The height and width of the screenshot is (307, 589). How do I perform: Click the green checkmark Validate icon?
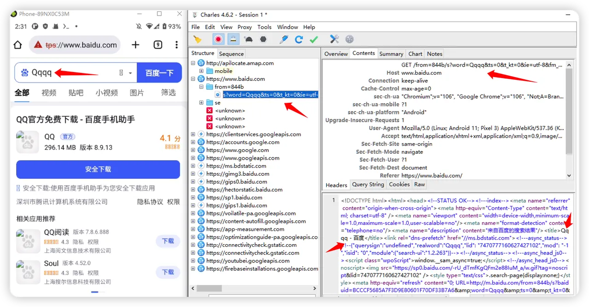tap(314, 39)
